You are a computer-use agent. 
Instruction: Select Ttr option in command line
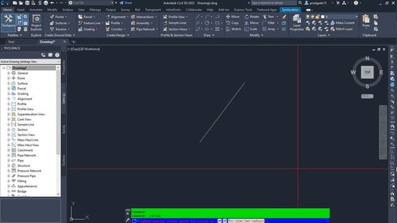tap(246, 221)
